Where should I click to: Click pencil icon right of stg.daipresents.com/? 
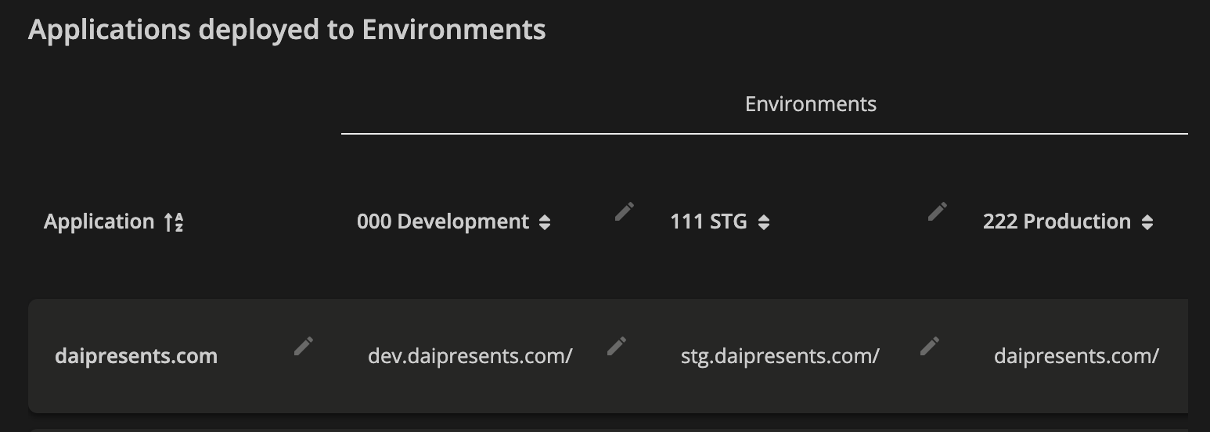click(930, 346)
